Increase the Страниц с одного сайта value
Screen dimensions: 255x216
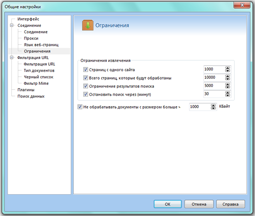(x=228, y=68)
